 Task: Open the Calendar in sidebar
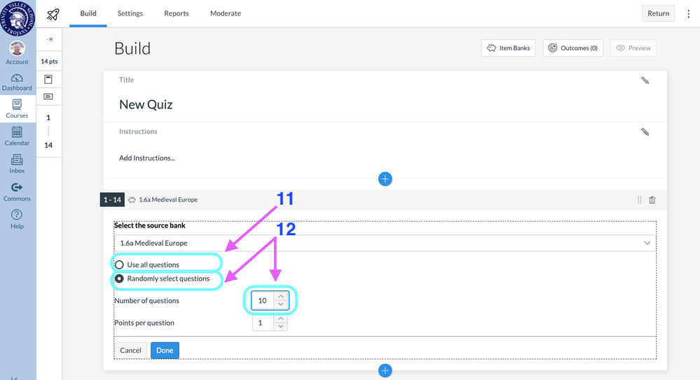click(17, 136)
